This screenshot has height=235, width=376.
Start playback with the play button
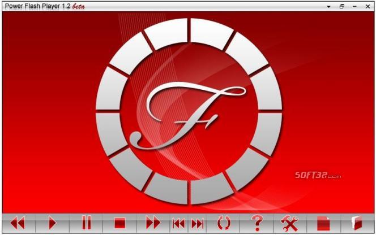pos(52,223)
